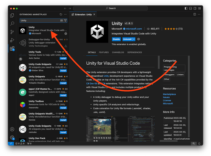Toggle the bottom panel layout button
This screenshot has height=156, width=211.
click(x=191, y=8)
